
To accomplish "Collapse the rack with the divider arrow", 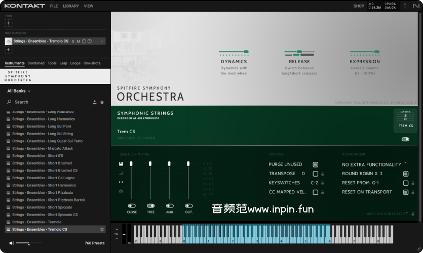I will pyautogui.click(x=55, y=29).
